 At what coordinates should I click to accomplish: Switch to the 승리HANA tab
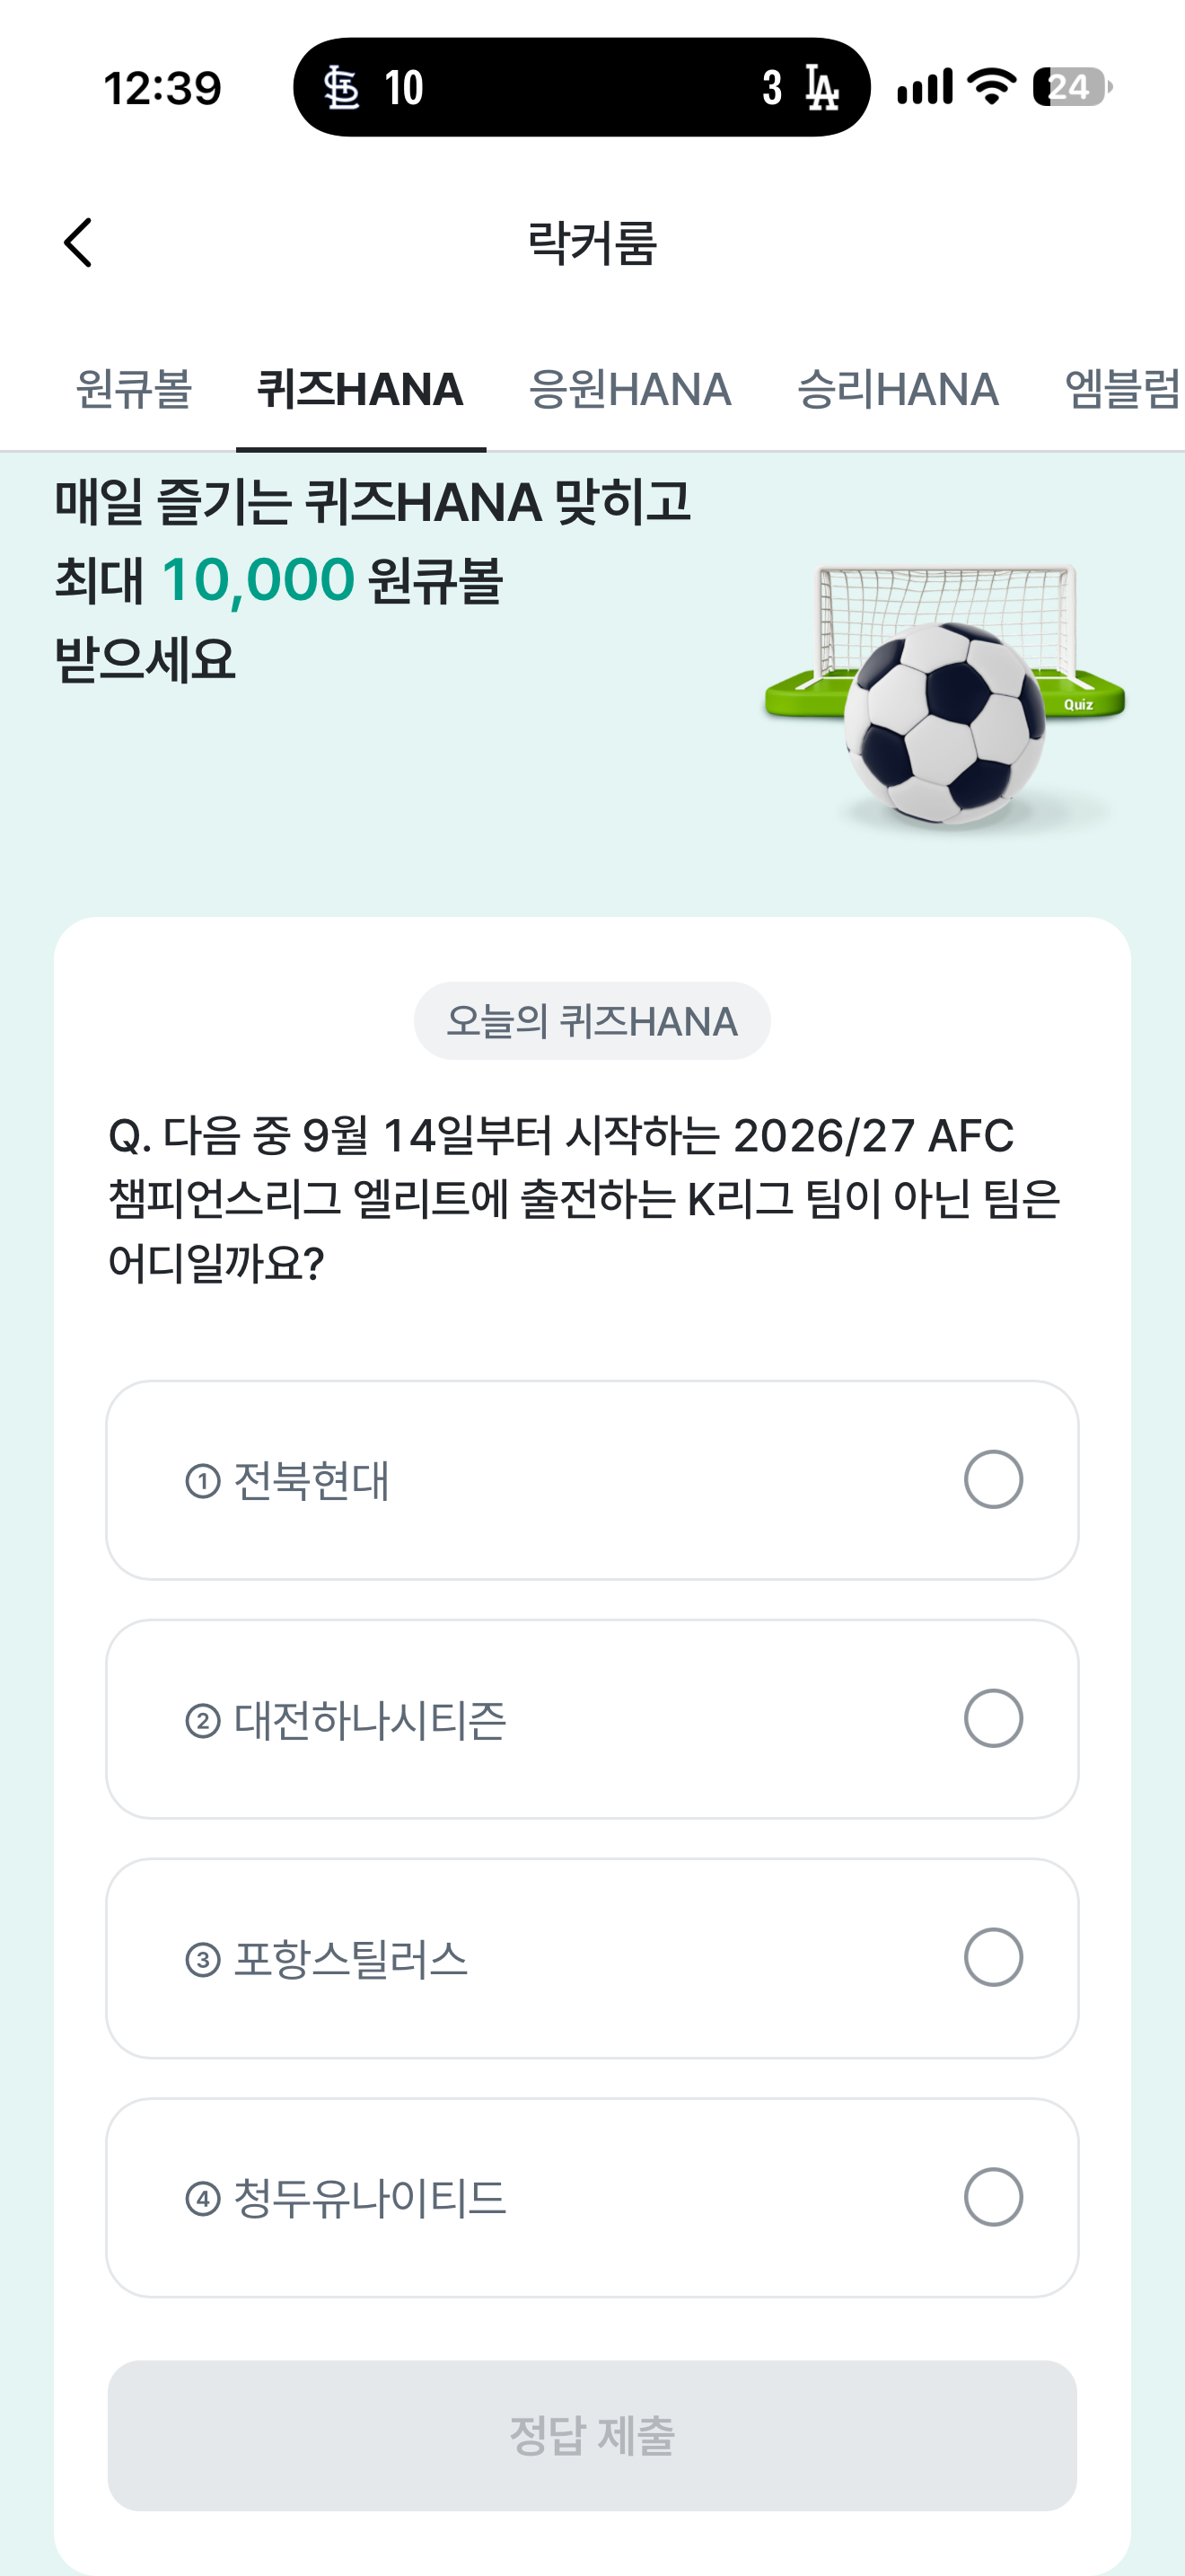coord(899,389)
